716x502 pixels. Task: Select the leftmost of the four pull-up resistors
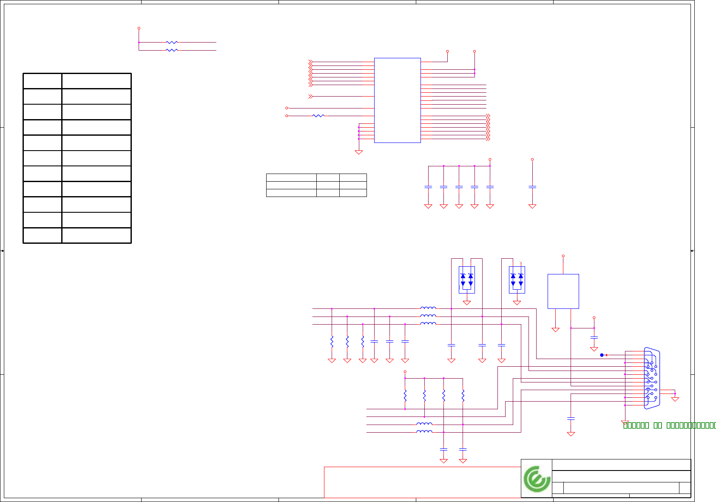(x=405, y=396)
